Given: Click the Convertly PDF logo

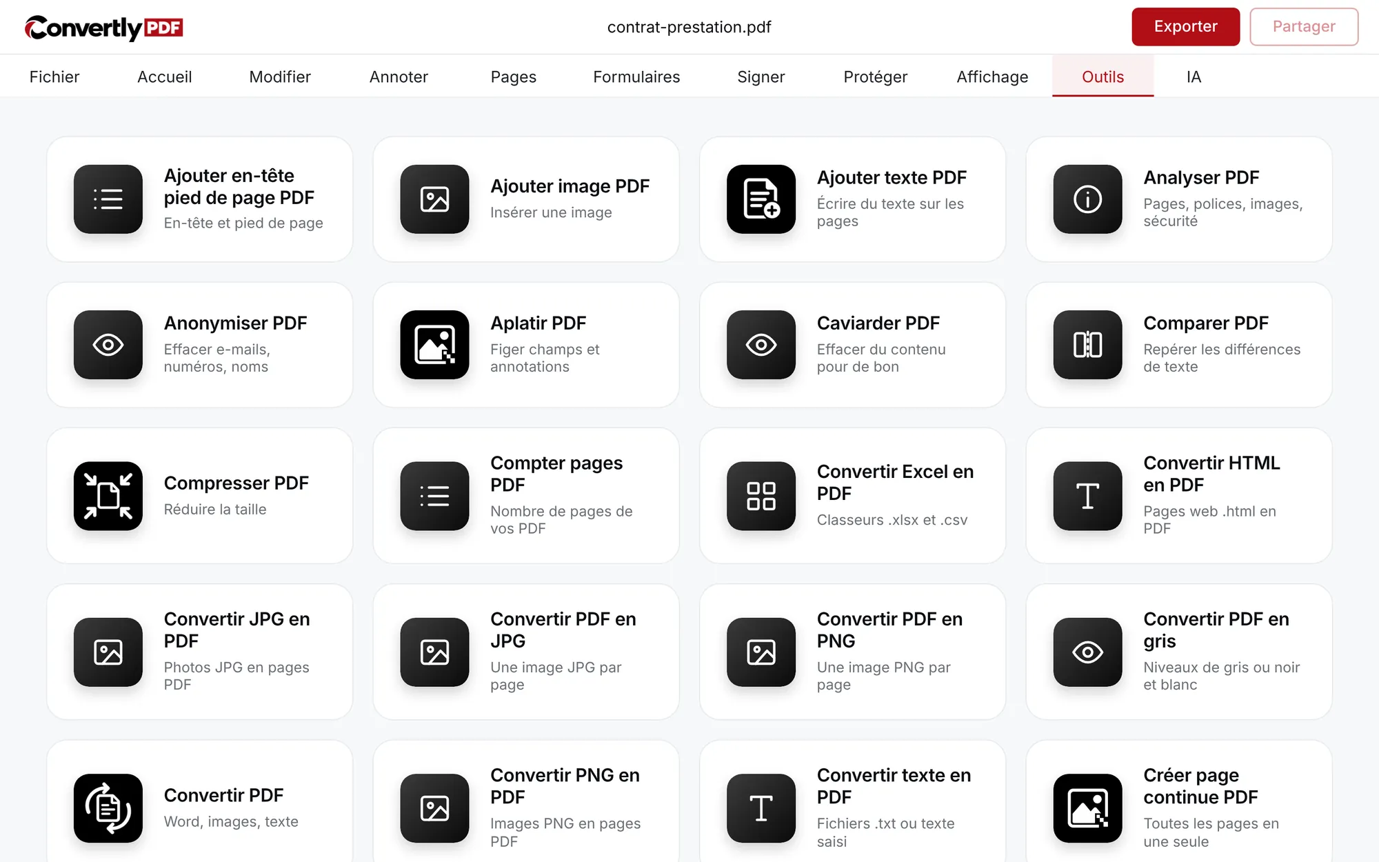Looking at the screenshot, I should coord(104,28).
